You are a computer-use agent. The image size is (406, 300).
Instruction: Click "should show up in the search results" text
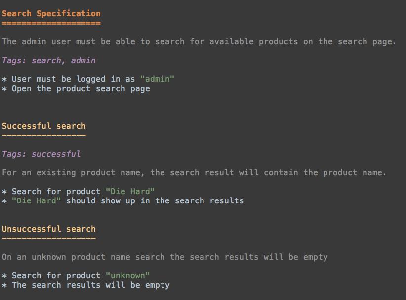click(155, 200)
